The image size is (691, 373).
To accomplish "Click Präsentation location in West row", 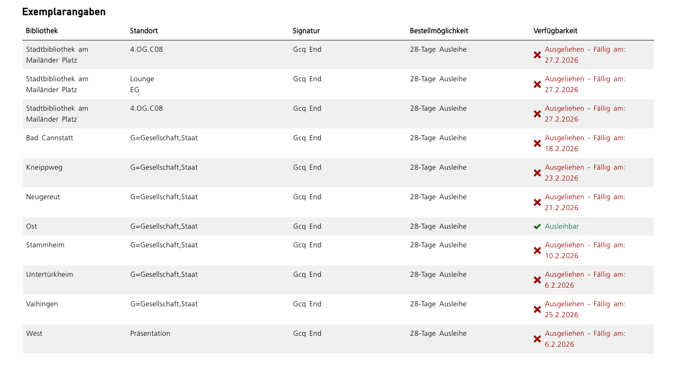I will coord(150,334).
